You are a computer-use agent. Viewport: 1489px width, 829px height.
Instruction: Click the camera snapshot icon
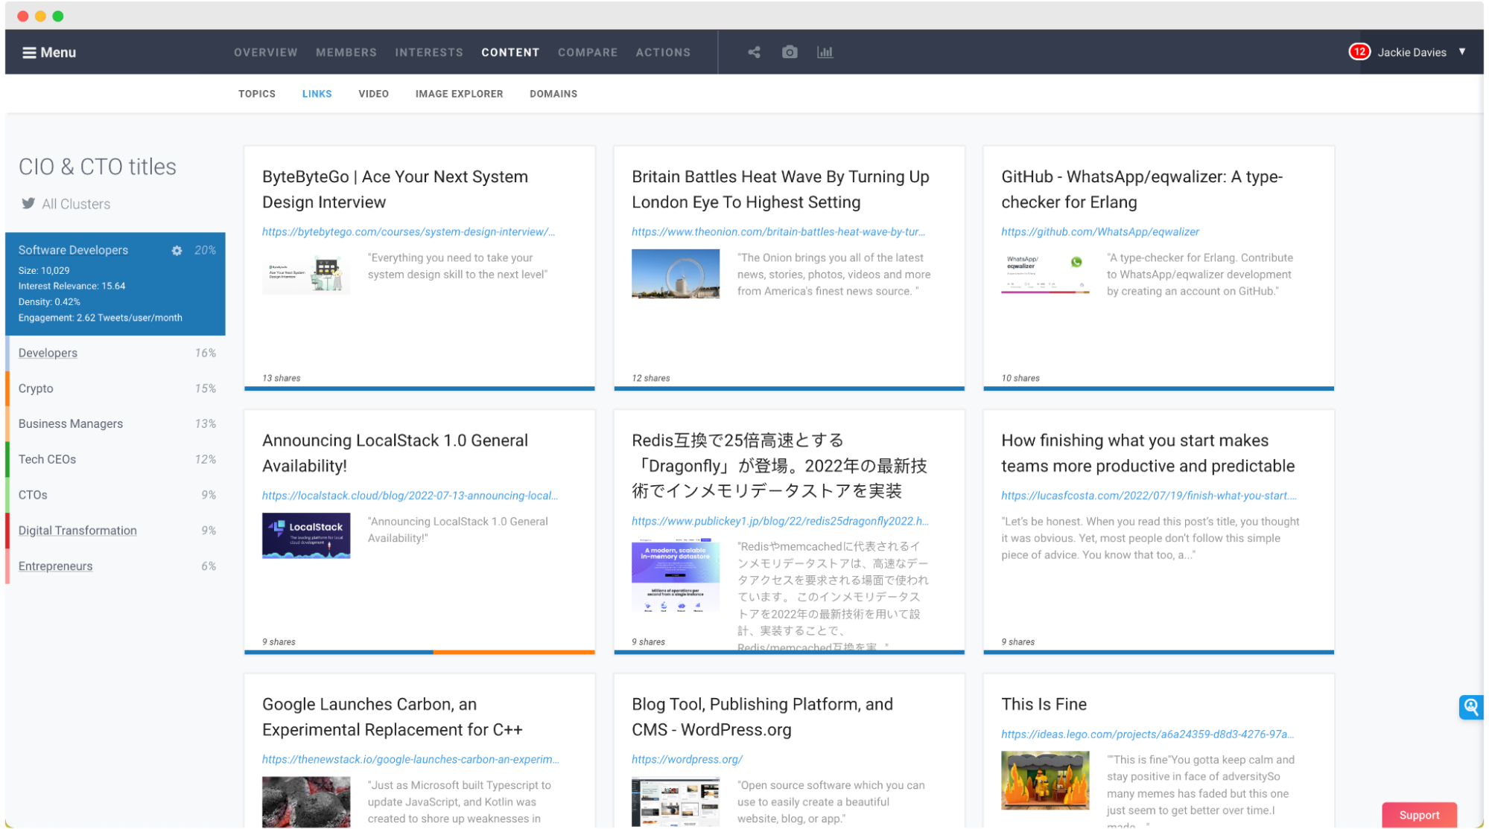[790, 52]
